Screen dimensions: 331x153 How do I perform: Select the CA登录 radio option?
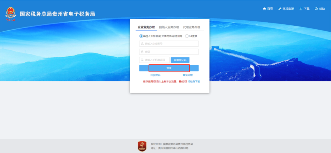tap(187, 36)
